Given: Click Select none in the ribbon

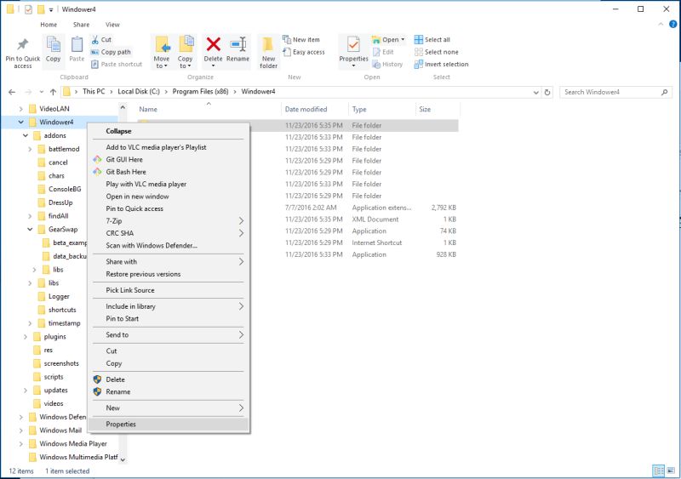Looking at the screenshot, I should pos(437,52).
